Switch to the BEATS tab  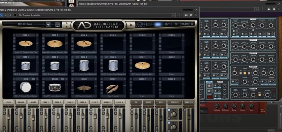point(185,24)
